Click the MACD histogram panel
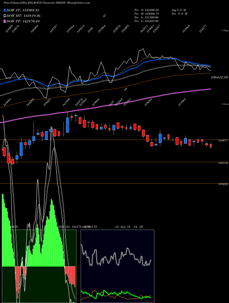Screen dimensions: 229x303 click(39, 266)
